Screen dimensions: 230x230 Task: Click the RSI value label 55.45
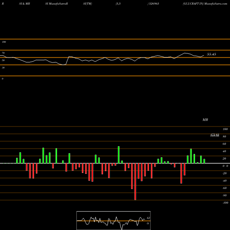point(212,54)
